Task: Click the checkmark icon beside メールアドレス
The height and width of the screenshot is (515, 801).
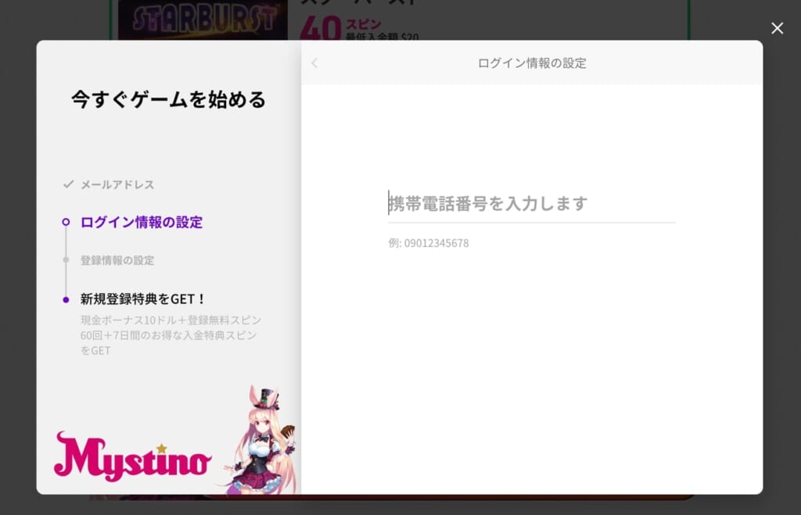Action: coord(69,184)
